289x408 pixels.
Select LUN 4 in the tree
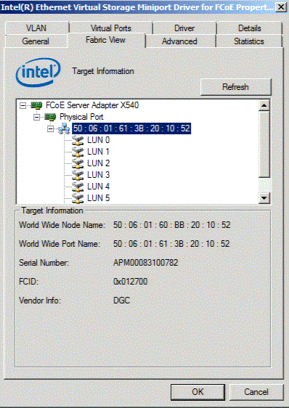(99, 187)
